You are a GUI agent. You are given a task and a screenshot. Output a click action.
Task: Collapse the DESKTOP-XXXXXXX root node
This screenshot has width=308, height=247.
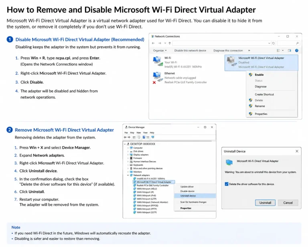pyautogui.click(x=125, y=144)
